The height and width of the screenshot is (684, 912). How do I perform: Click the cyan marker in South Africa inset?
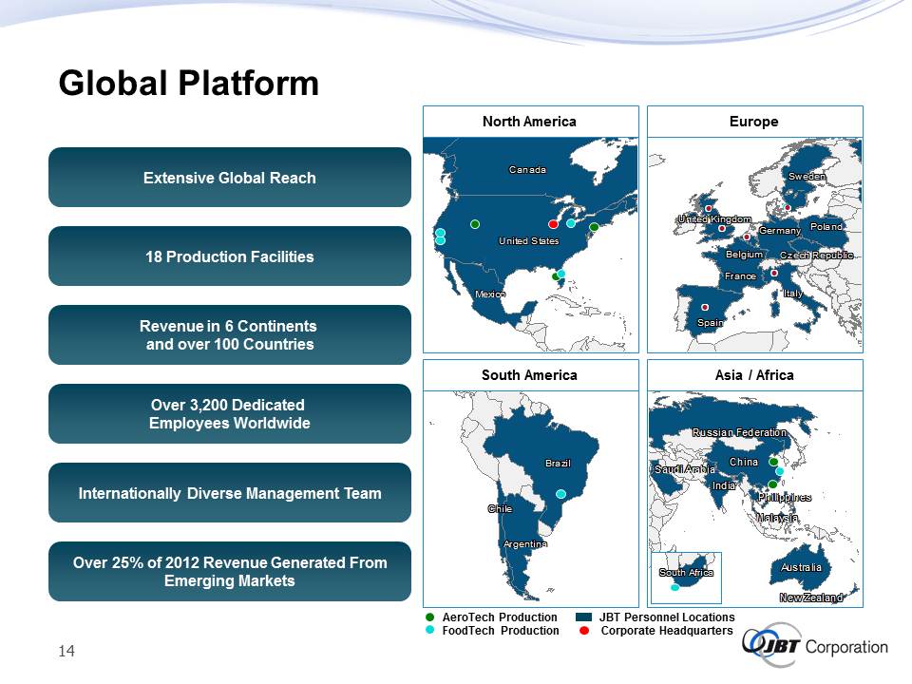click(675, 587)
